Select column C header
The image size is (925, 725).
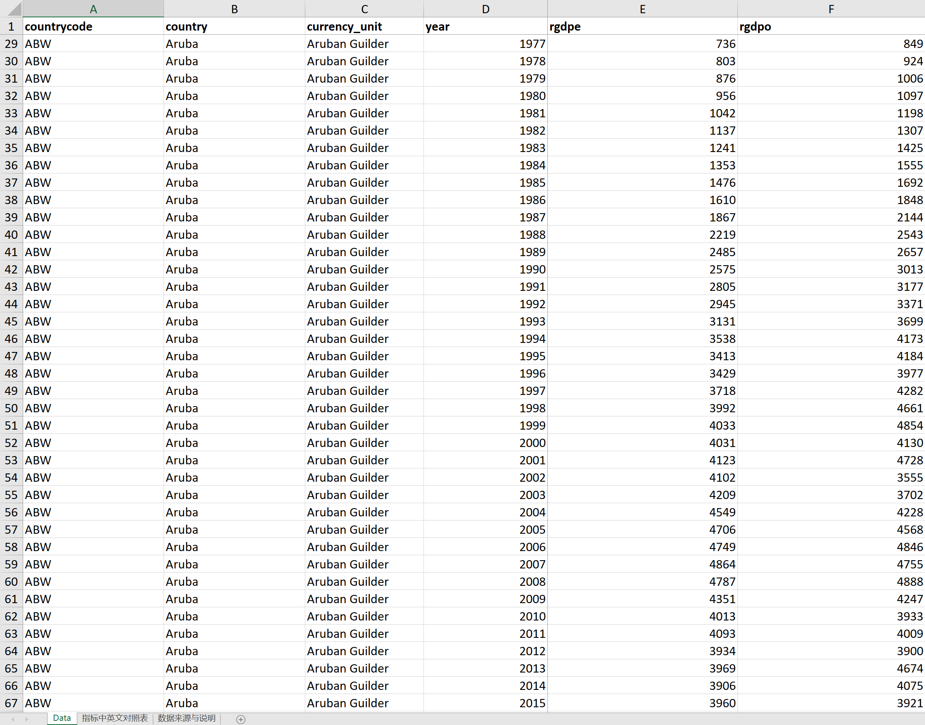[364, 9]
